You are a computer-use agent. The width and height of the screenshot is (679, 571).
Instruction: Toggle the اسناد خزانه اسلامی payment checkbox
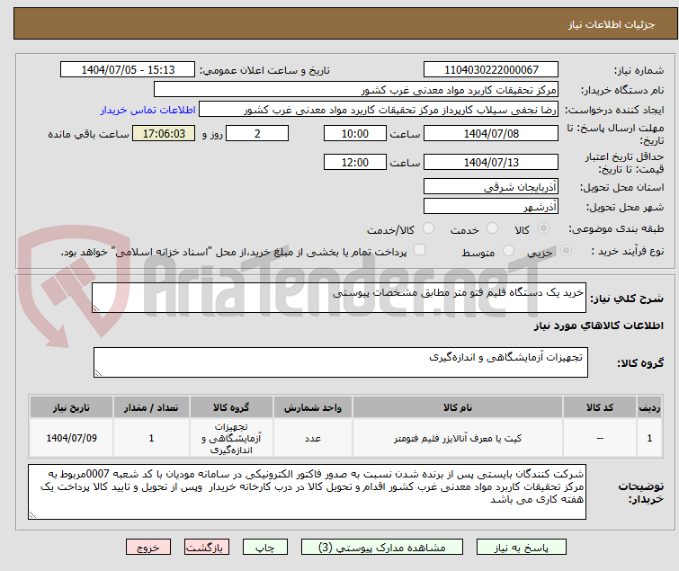pos(419,250)
